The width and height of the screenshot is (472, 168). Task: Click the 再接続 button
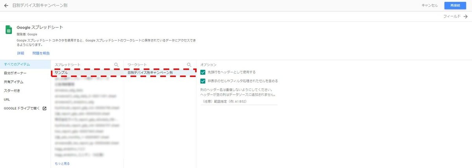click(x=455, y=5)
